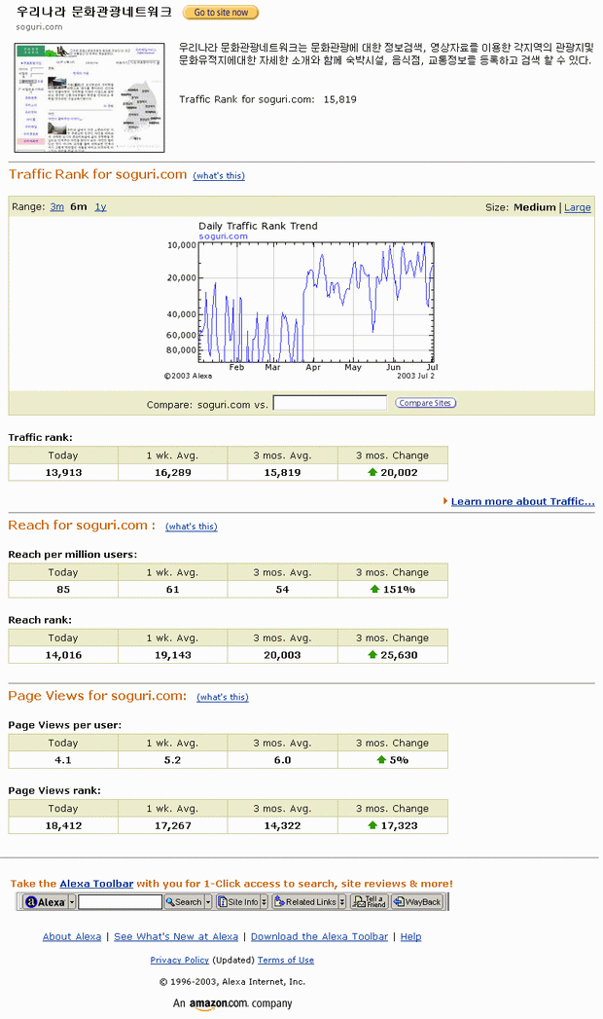Open Download the Alexa Toolbar link

point(319,936)
